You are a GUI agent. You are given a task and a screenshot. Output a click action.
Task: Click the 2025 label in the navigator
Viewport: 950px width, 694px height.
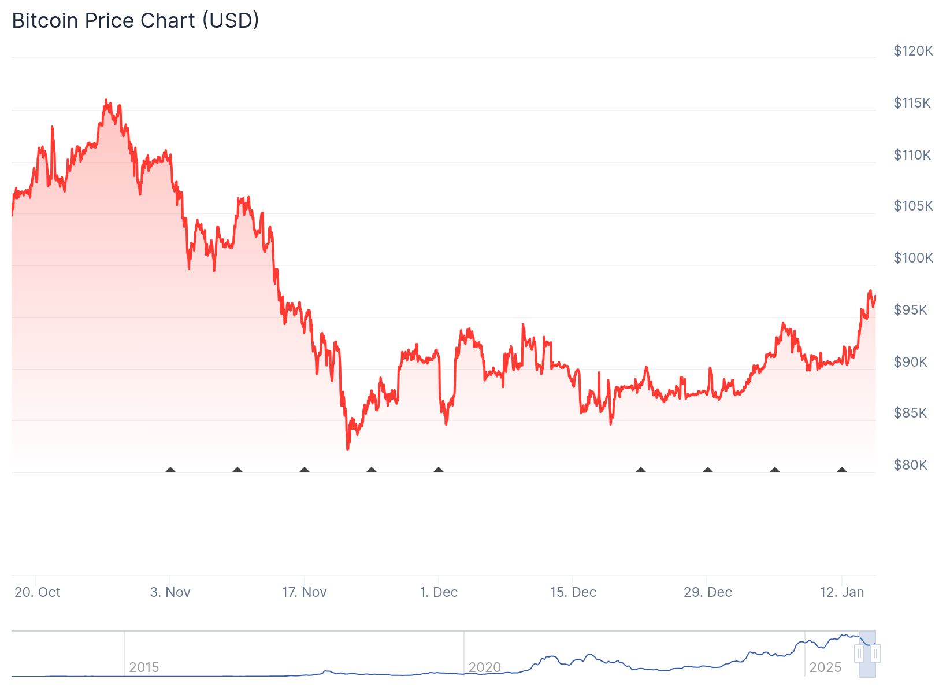tap(826, 667)
